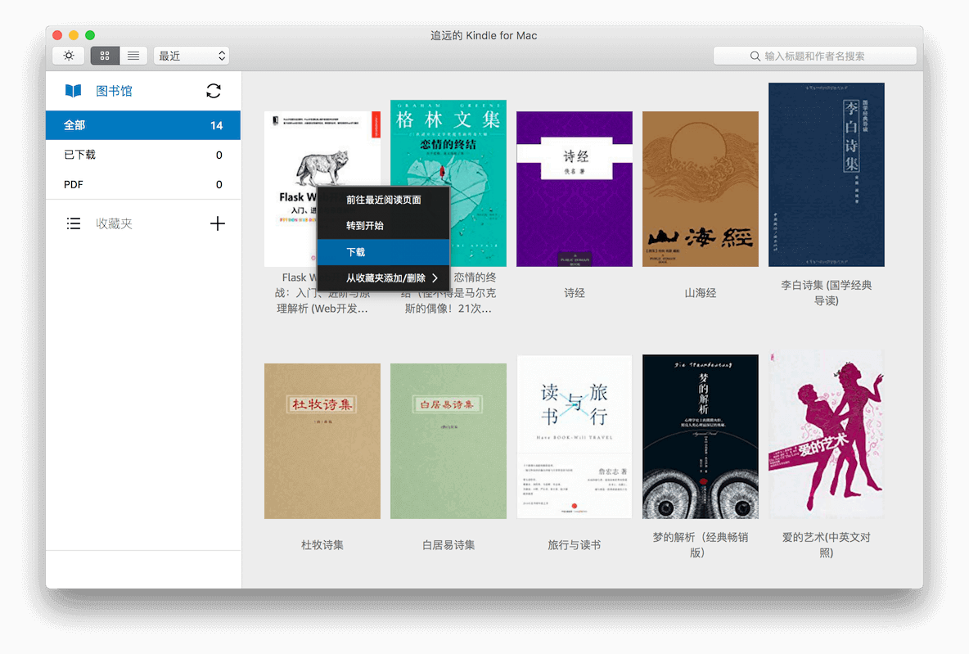
Task: Select the 全部 category
Action: 143,125
